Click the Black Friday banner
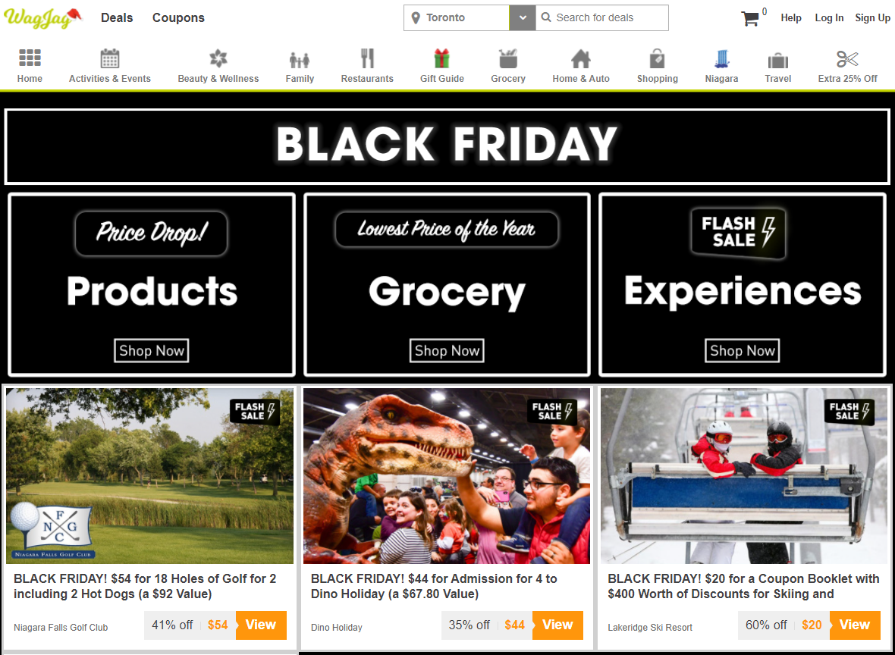 (447, 146)
